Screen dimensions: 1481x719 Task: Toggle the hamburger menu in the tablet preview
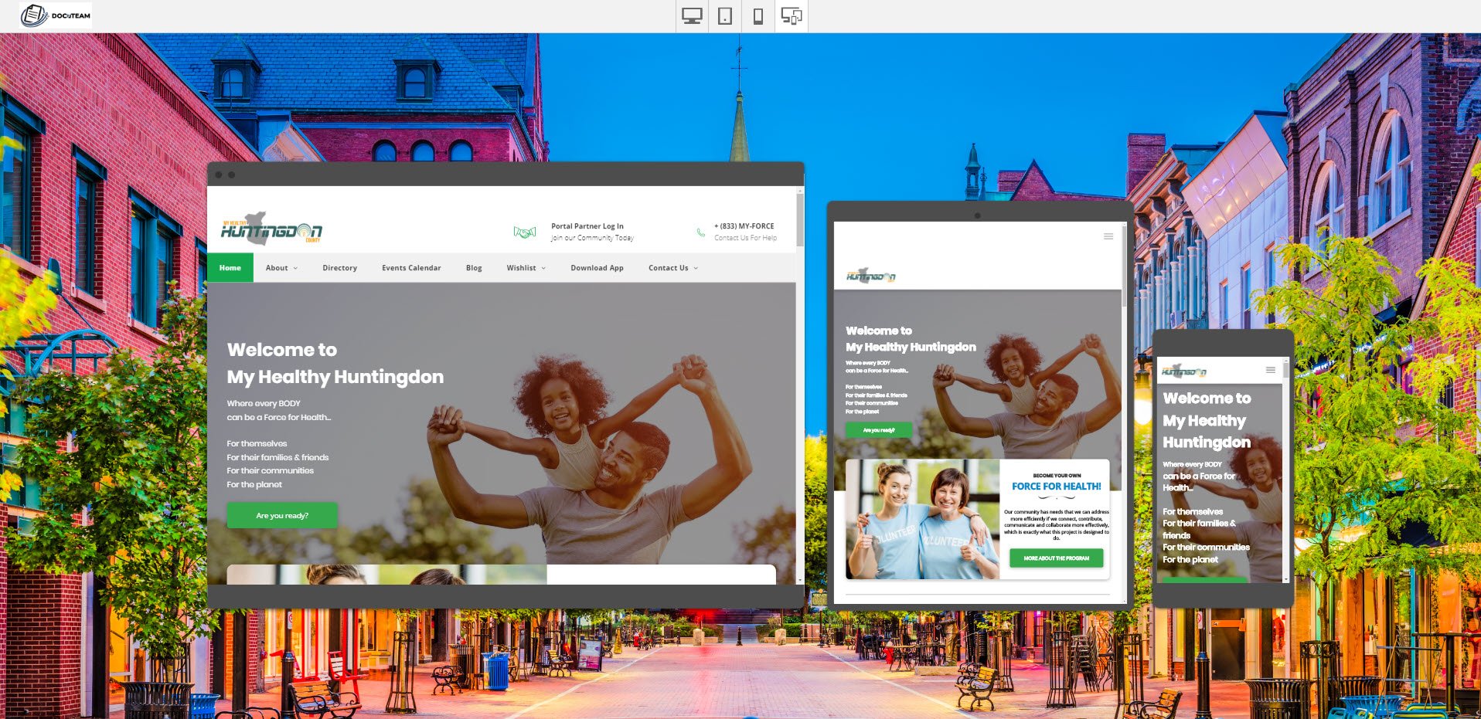pyautogui.click(x=1108, y=236)
